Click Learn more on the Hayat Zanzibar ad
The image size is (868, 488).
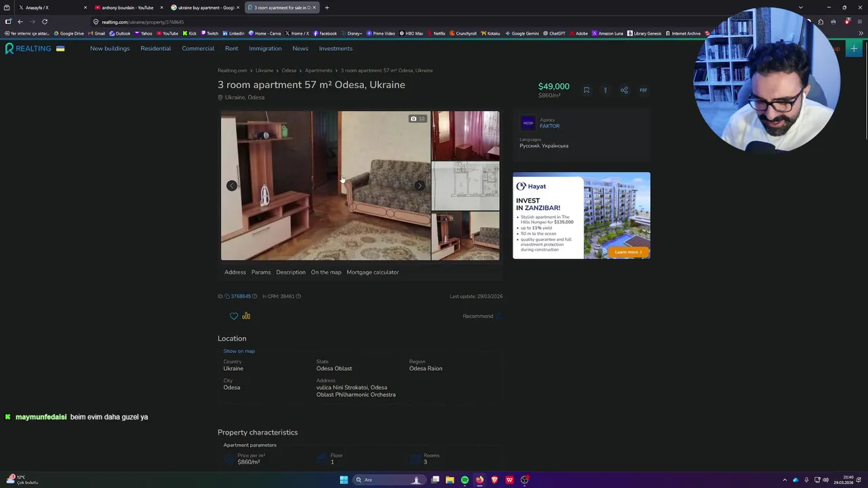point(628,252)
